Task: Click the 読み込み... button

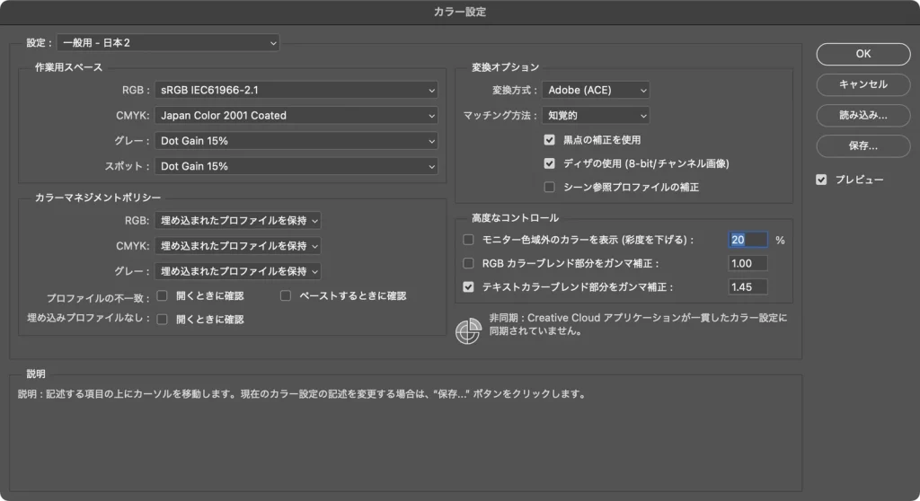Action: 863,116
